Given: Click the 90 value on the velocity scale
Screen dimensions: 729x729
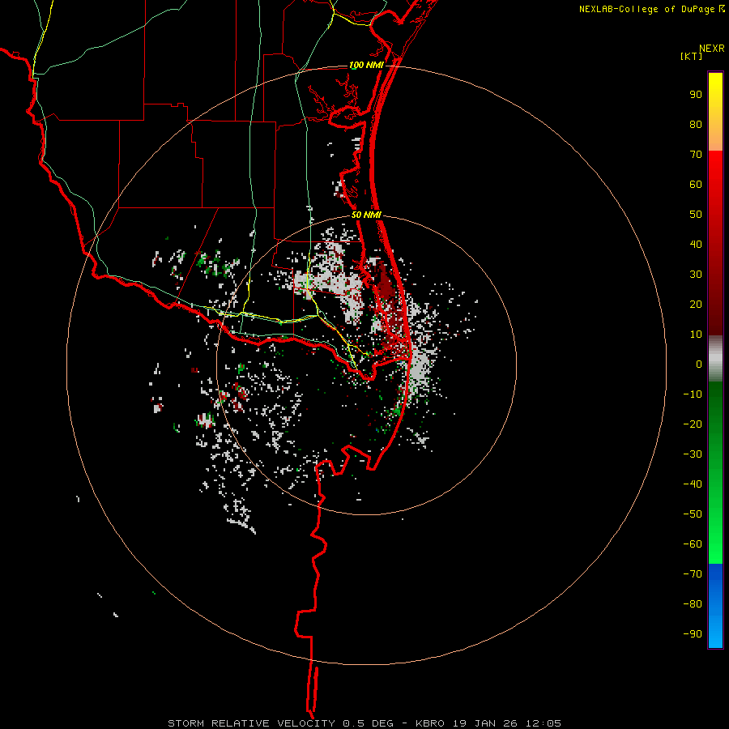Looking at the screenshot, I should 696,95.
